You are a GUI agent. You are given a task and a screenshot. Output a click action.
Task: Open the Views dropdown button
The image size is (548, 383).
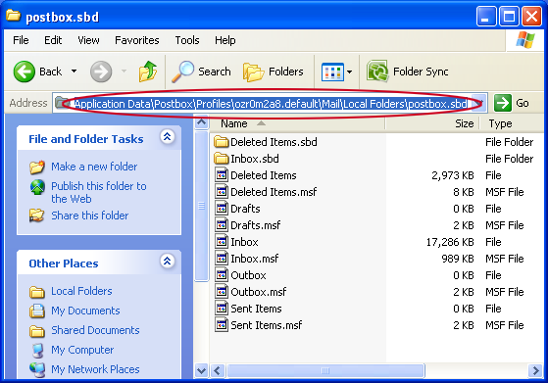click(x=336, y=72)
